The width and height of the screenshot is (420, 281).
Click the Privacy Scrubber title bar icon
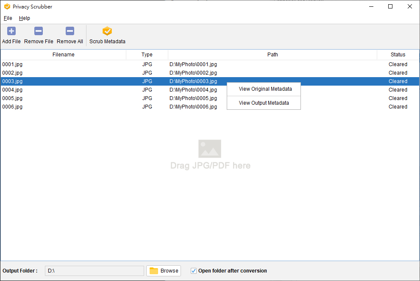[7, 7]
